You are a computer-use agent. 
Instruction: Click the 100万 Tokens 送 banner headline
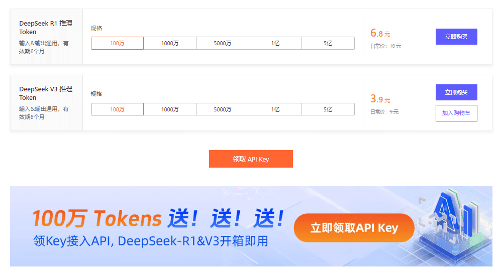158,219
